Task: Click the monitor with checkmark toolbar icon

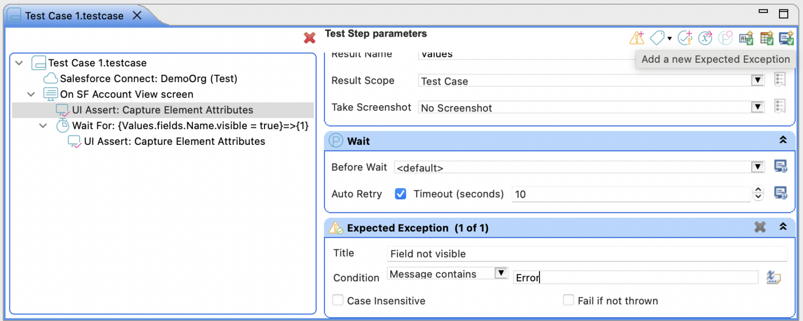Action: pos(786,38)
